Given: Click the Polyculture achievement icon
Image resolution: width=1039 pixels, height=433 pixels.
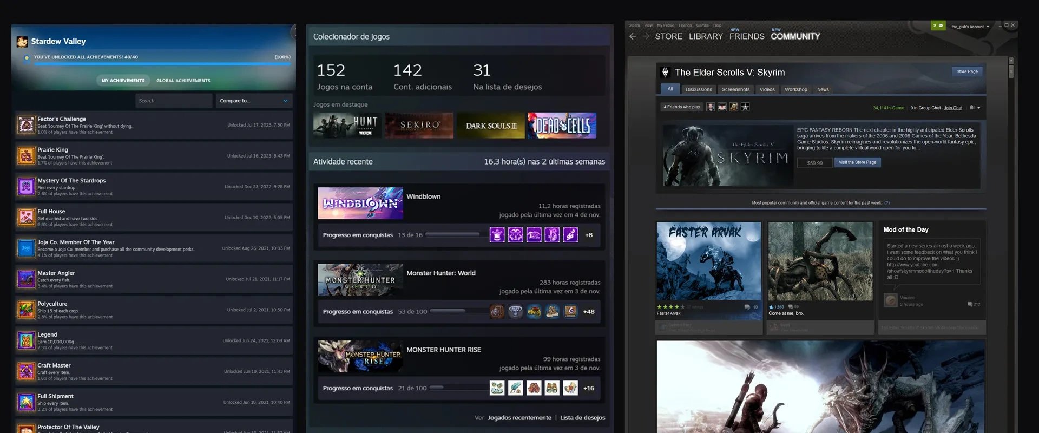Looking at the screenshot, I should point(26,310).
